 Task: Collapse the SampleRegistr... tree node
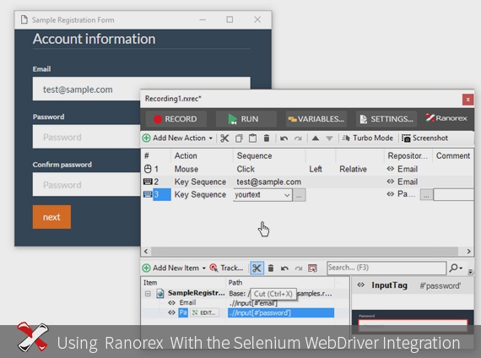148,294
